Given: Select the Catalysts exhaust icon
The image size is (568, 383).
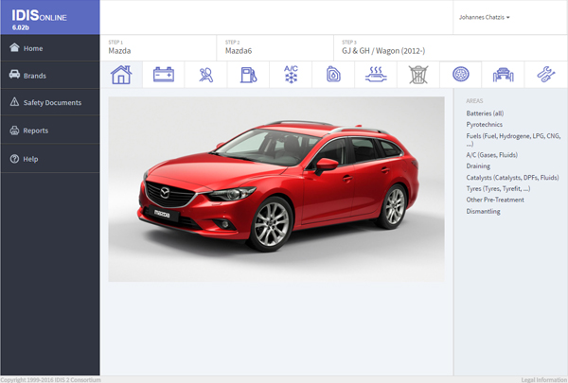Looking at the screenshot, I should point(376,75).
